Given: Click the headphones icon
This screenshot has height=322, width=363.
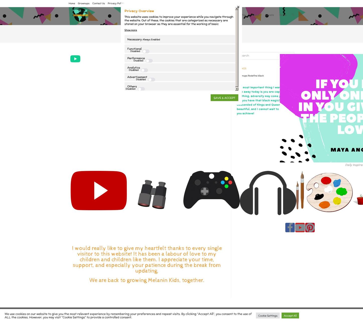Looking at the screenshot, I should pos(268,193).
